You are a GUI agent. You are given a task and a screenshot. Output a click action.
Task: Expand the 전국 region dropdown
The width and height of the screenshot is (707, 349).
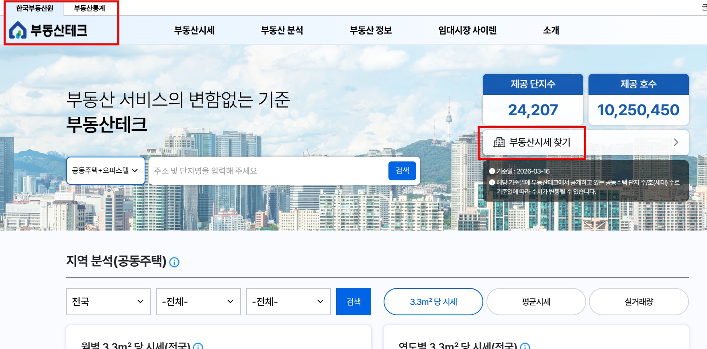click(x=108, y=302)
